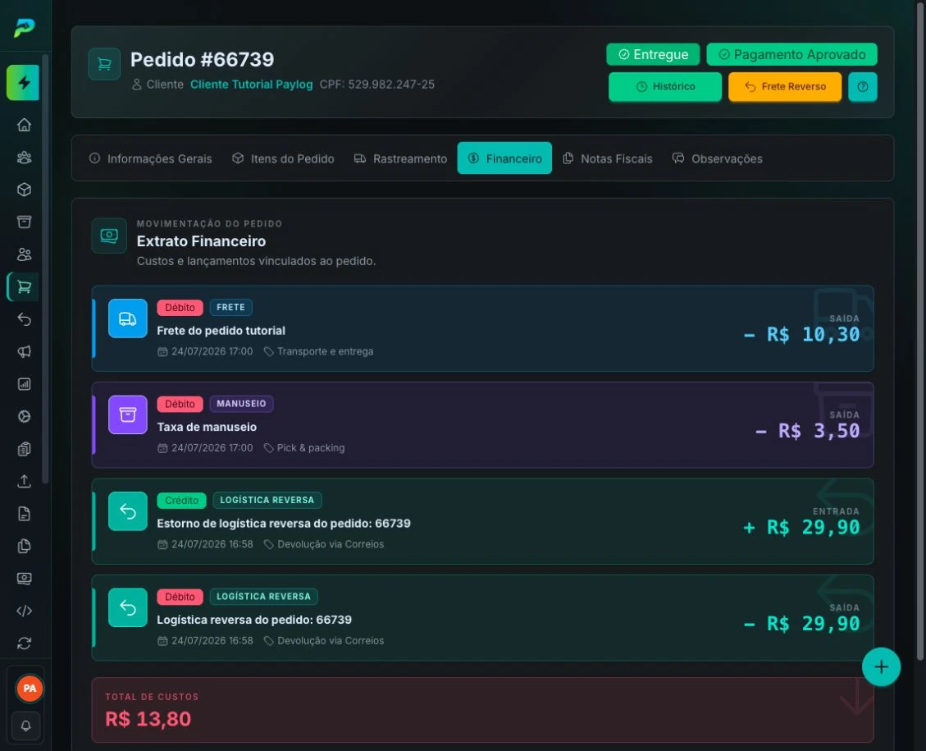Click the blue truck icon of Frete entry
The height and width of the screenshot is (751, 926).
point(128,318)
